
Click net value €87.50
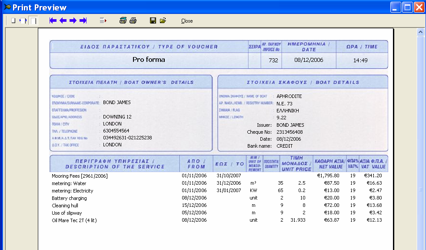coord(332,183)
